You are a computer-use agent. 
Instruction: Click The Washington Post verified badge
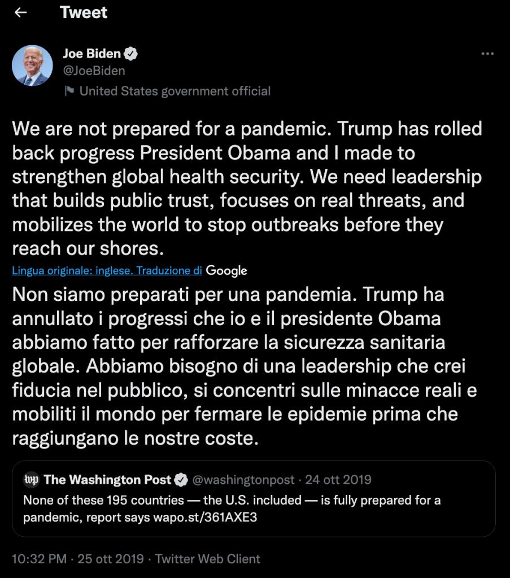pos(181,480)
